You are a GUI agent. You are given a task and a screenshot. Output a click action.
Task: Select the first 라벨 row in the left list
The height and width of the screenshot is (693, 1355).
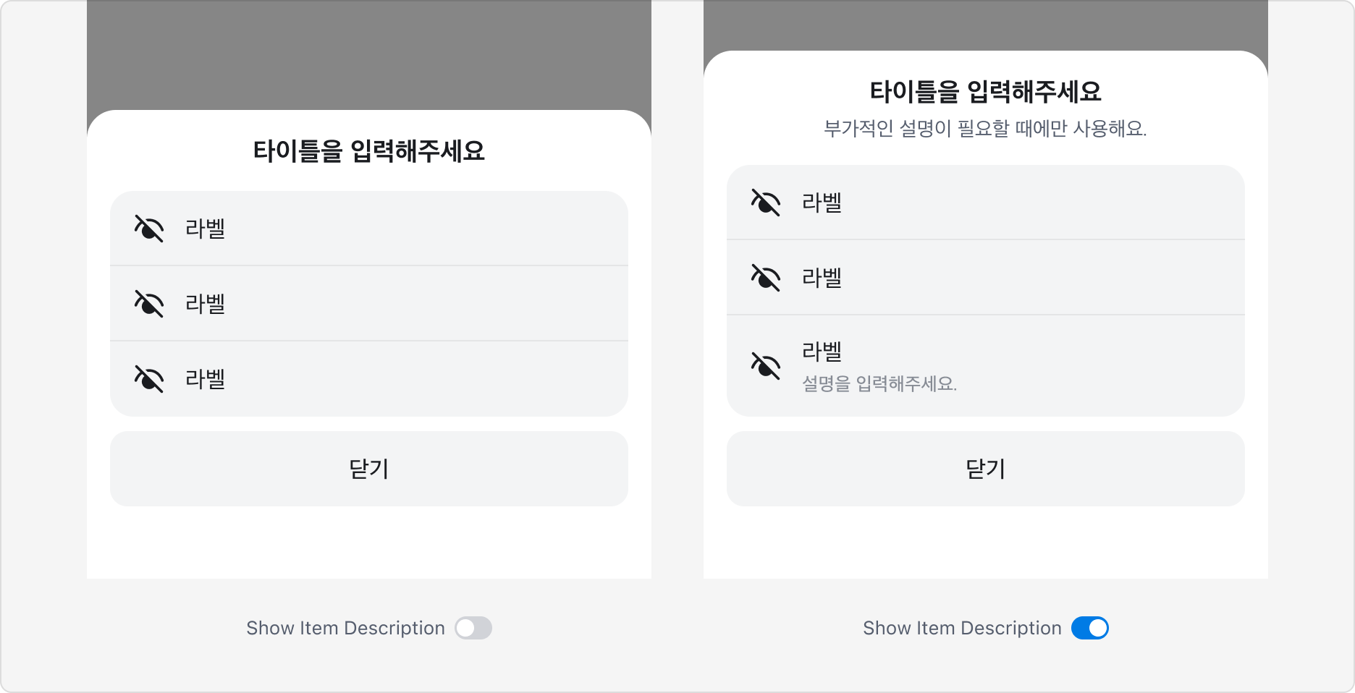coord(368,228)
